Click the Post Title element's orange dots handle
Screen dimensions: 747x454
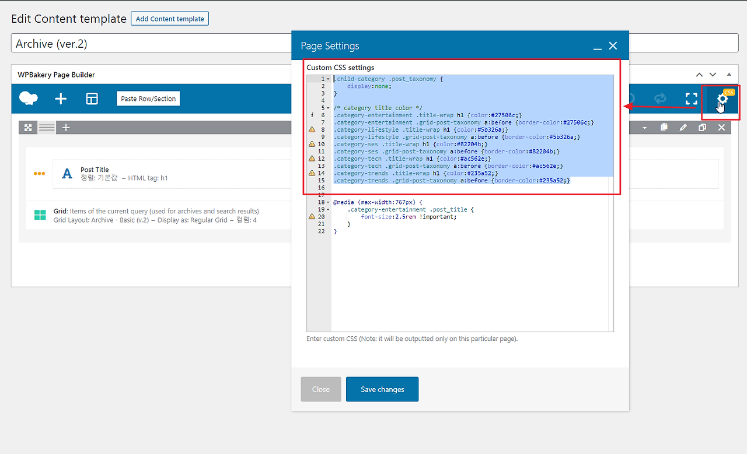coord(39,174)
